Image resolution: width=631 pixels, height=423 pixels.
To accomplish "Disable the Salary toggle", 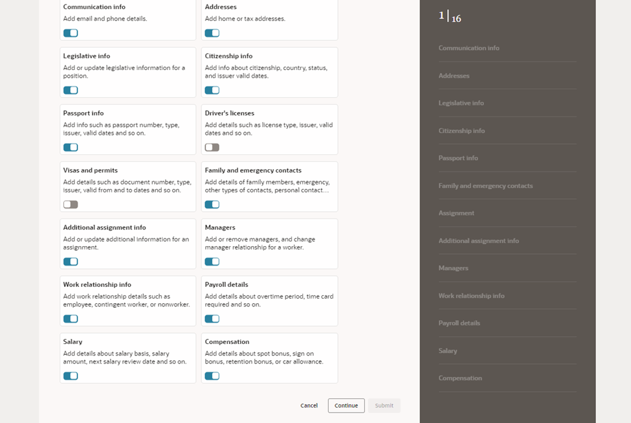I will coord(71,375).
